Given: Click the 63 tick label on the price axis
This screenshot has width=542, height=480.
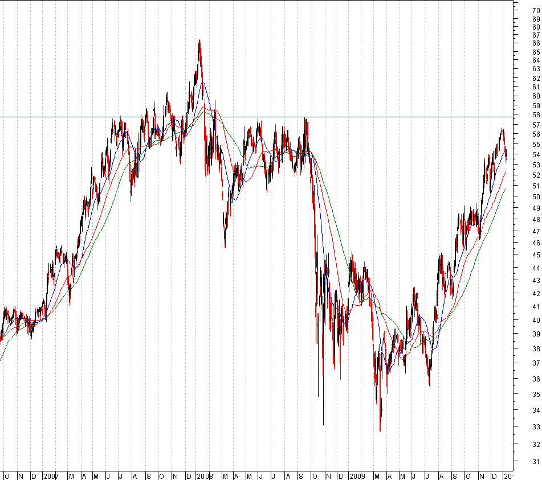Looking at the screenshot, I should pos(536,69).
